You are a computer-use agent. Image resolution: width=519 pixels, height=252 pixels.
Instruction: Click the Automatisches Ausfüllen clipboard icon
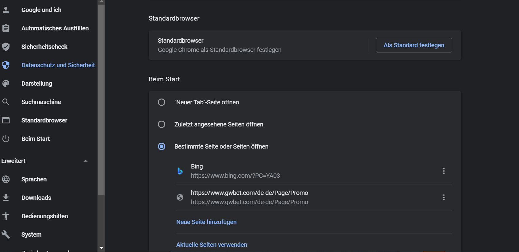pos(6,28)
